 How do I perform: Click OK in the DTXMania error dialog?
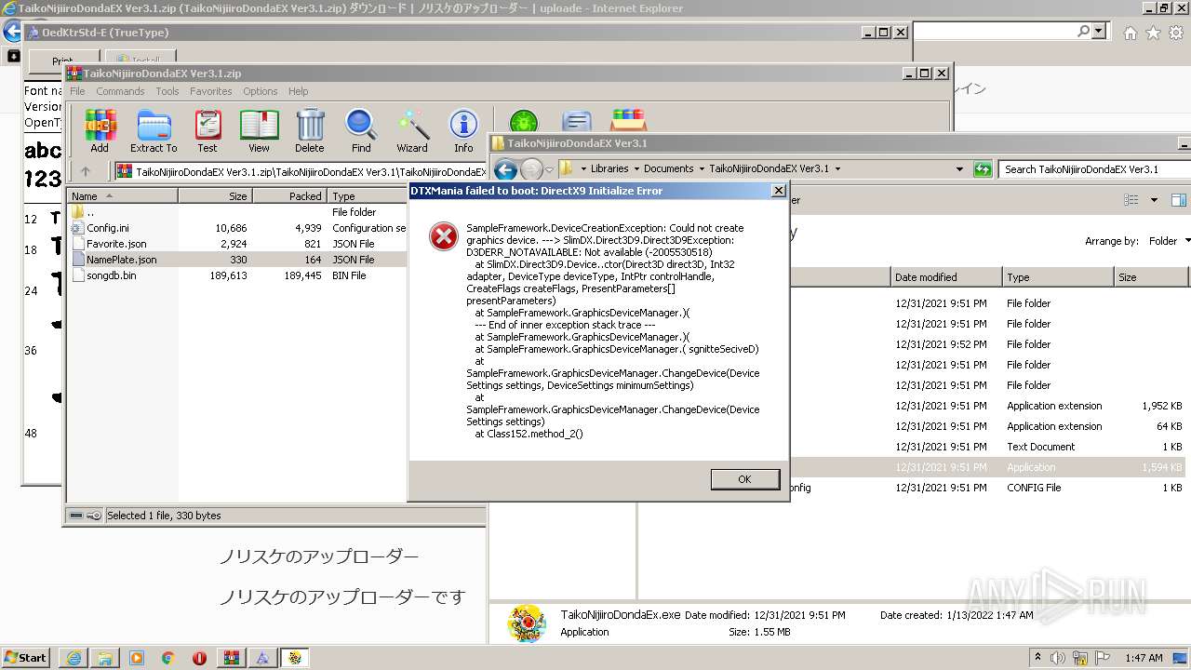pos(745,479)
